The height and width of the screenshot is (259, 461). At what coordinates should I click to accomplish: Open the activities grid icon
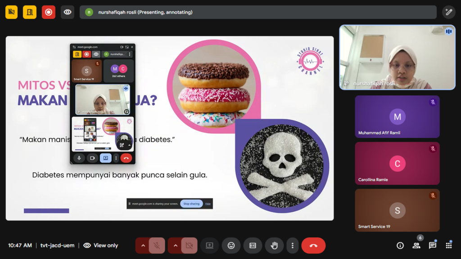pos(449,246)
